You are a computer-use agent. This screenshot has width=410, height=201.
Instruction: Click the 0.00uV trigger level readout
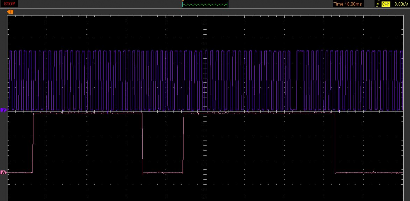[x=400, y=4]
